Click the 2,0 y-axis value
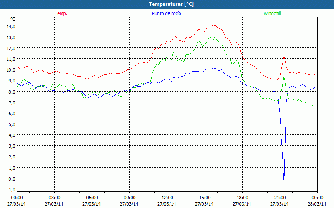The image size is (334, 208). pos(12,157)
